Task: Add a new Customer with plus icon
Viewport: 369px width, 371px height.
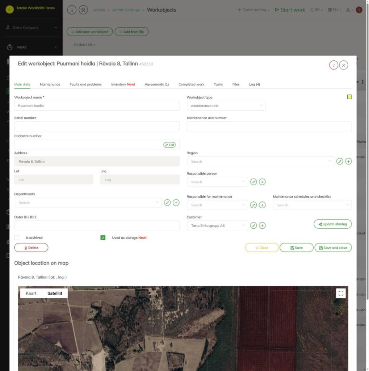Action: point(262,225)
